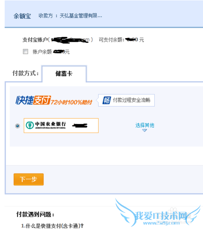Screen dimensions: 203x229
Task: Click the 余额宝 title
Action: (x=22, y=16)
